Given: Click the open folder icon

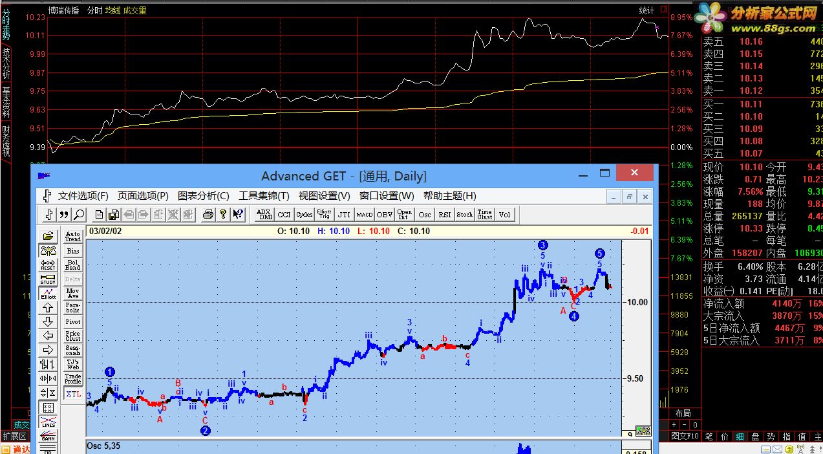Looking at the screenshot, I should coord(48,237).
